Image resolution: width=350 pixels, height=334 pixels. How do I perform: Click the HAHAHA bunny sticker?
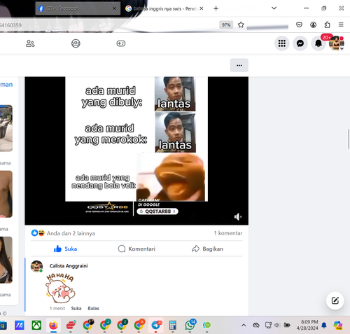[60, 288]
